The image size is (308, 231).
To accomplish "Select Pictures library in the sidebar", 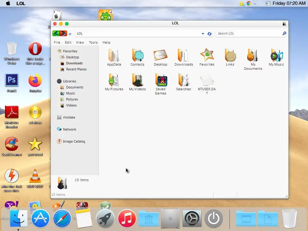I will click(x=69, y=99).
